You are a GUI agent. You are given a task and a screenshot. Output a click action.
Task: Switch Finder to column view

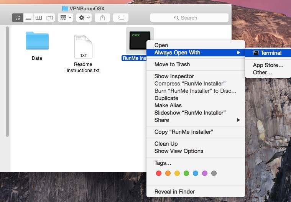pyautogui.click(x=39, y=18)
